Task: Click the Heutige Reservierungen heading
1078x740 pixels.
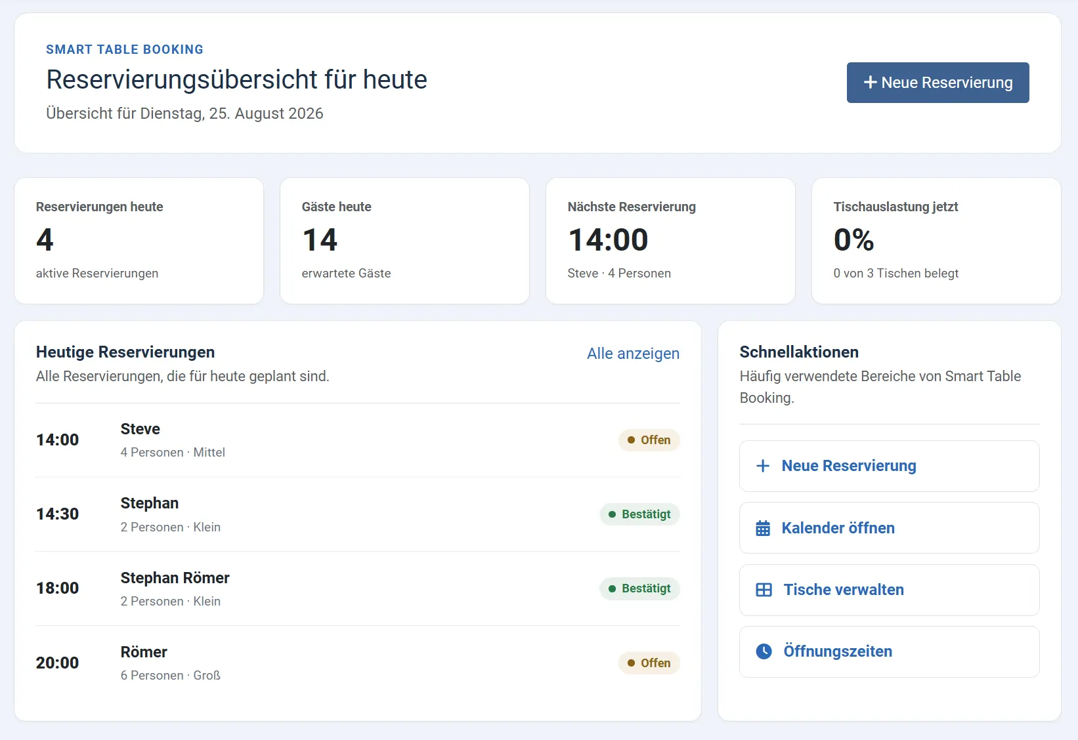Action: (125, 352)
